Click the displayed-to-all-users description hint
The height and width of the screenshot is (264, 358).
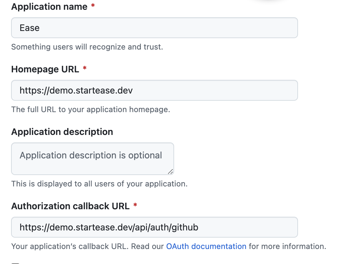pos(99,183)
